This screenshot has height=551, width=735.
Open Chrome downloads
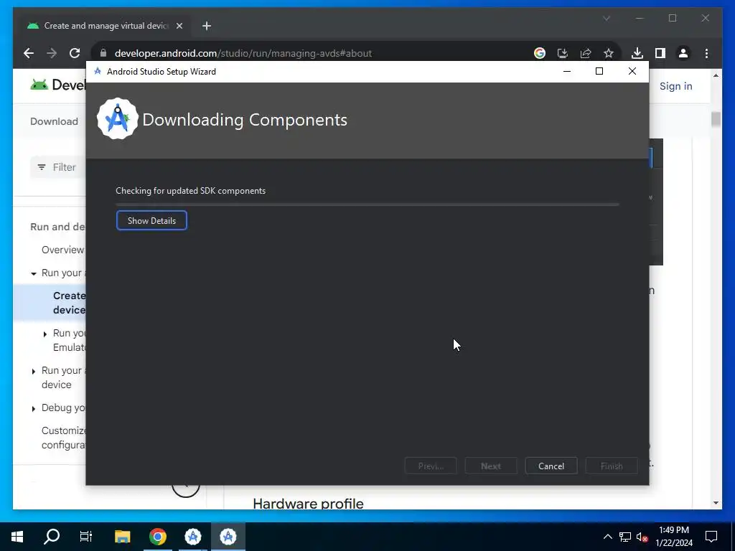(637, 53)
